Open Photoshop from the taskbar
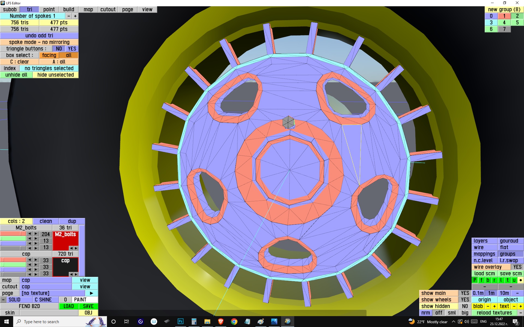The width and height of the screenshot is (524, 327). coord(180,322)
